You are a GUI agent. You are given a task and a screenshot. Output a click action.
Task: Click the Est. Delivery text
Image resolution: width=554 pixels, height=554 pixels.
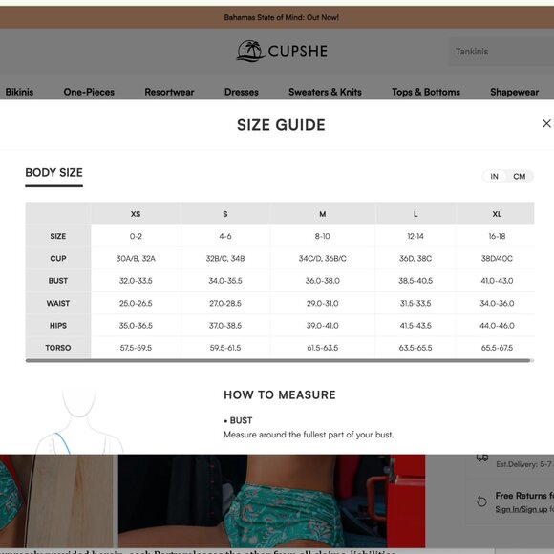524,464
